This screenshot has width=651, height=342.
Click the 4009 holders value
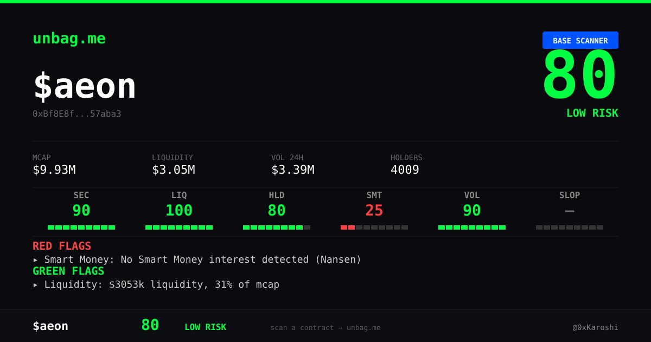point(405,170)
